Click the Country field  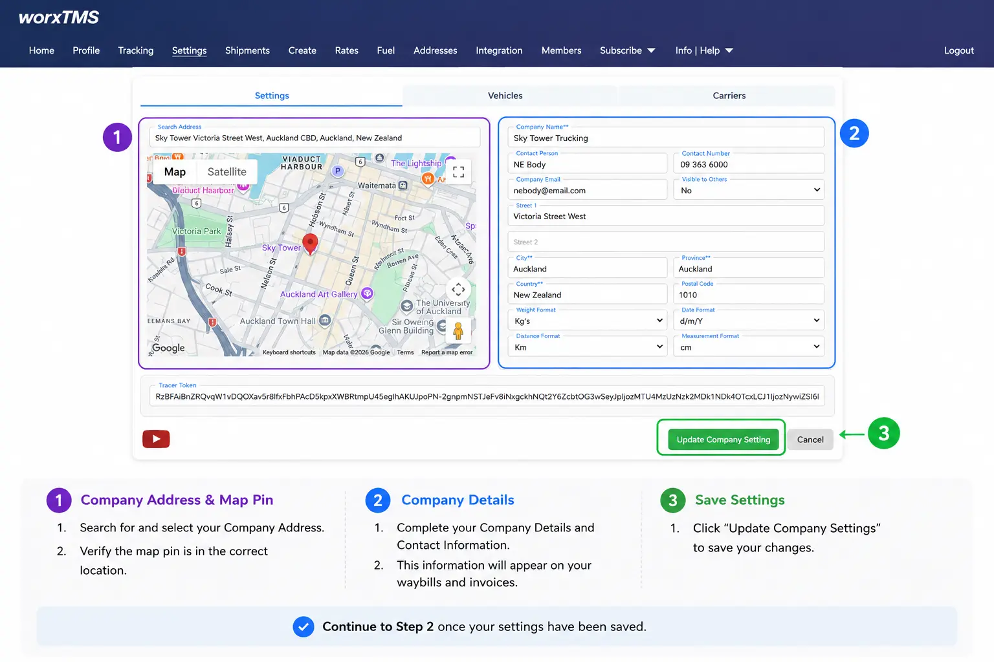click(x=588, y=294)
